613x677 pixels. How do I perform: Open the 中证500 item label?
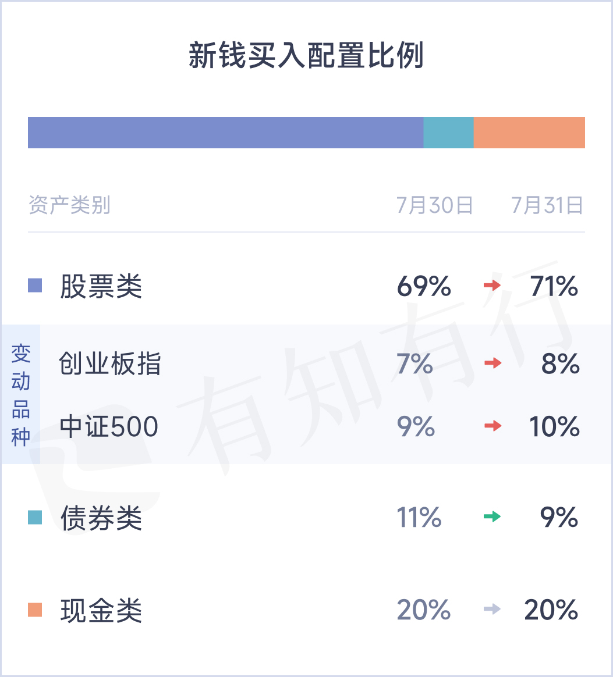point(109,426)
